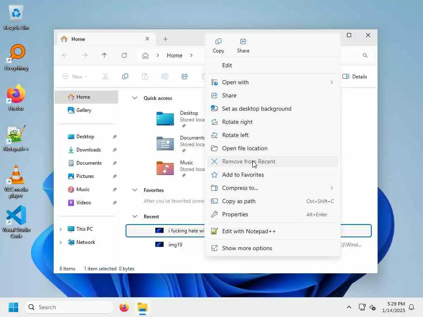The width and height of the screenshot is (423, 317).
Task: Expand Network tree node
Action: [60, 242]
